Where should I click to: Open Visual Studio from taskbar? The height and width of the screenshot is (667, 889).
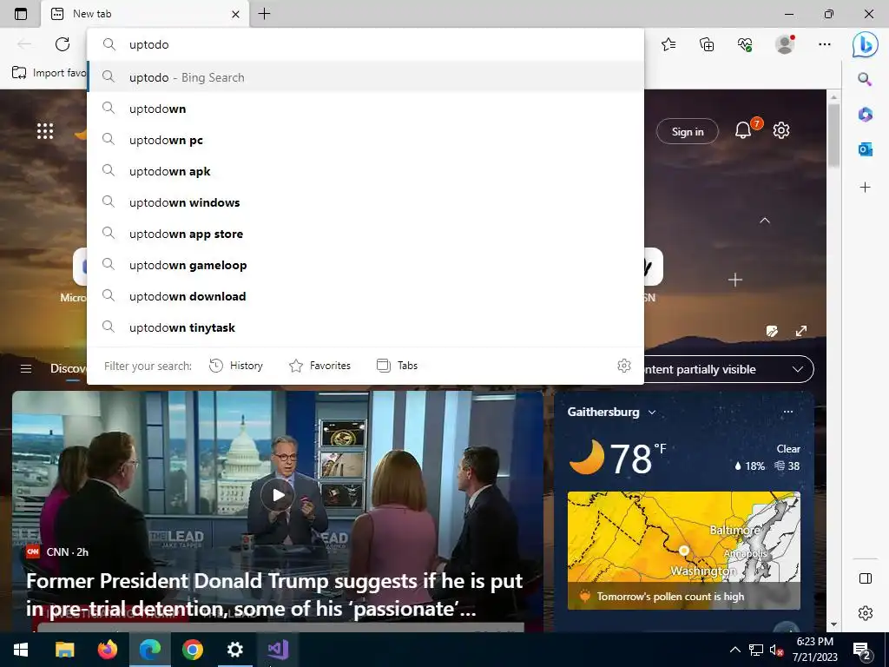click(278, 650)
